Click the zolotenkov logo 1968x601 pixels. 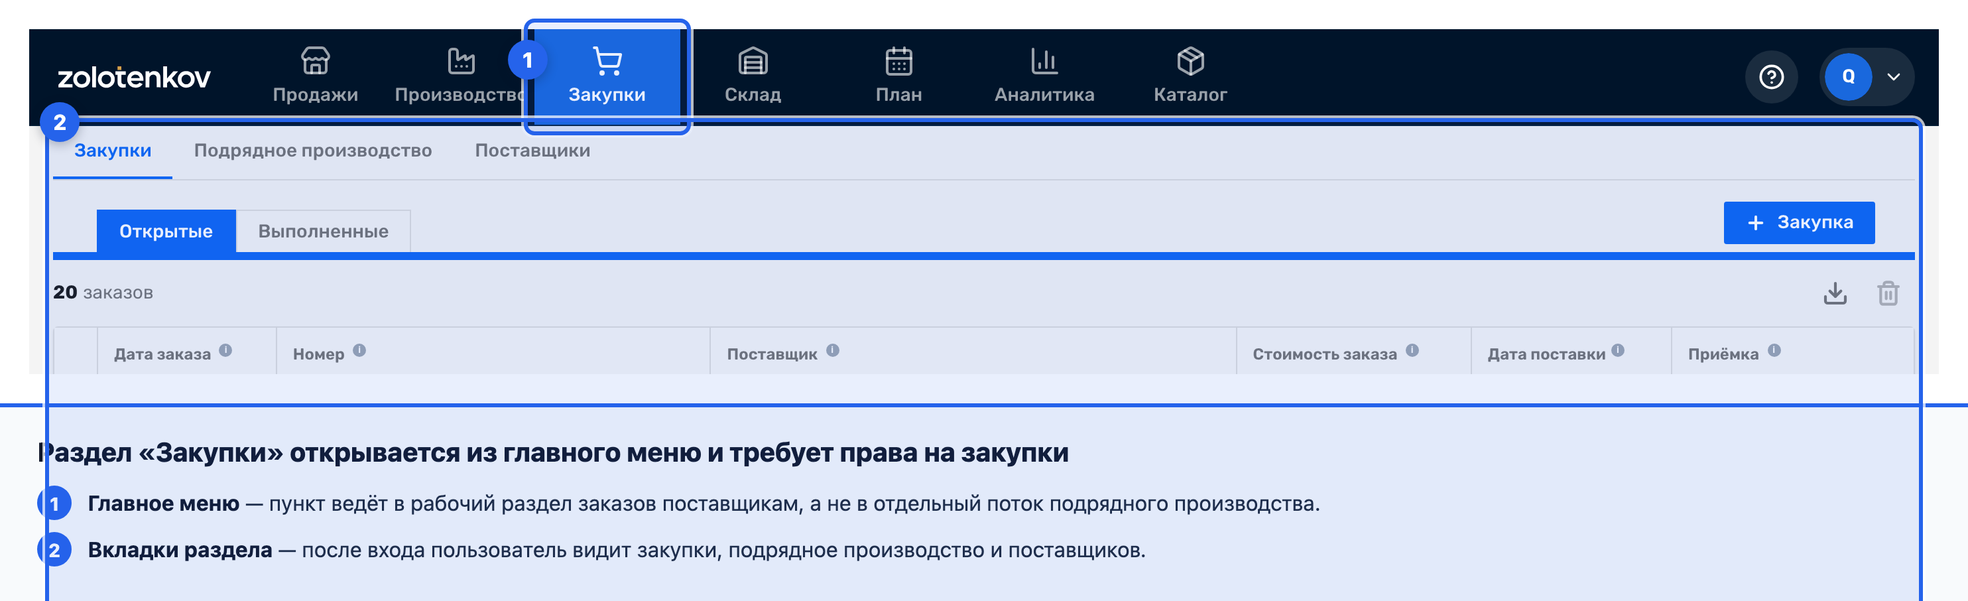tap(134, 76)
